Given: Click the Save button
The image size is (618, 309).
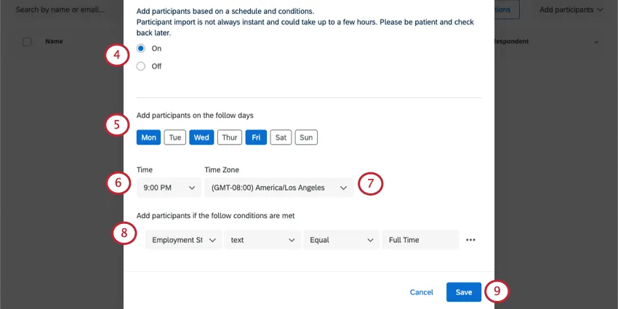Looking at the screenshot, I should pyautogui.click(x=464, y=292).
